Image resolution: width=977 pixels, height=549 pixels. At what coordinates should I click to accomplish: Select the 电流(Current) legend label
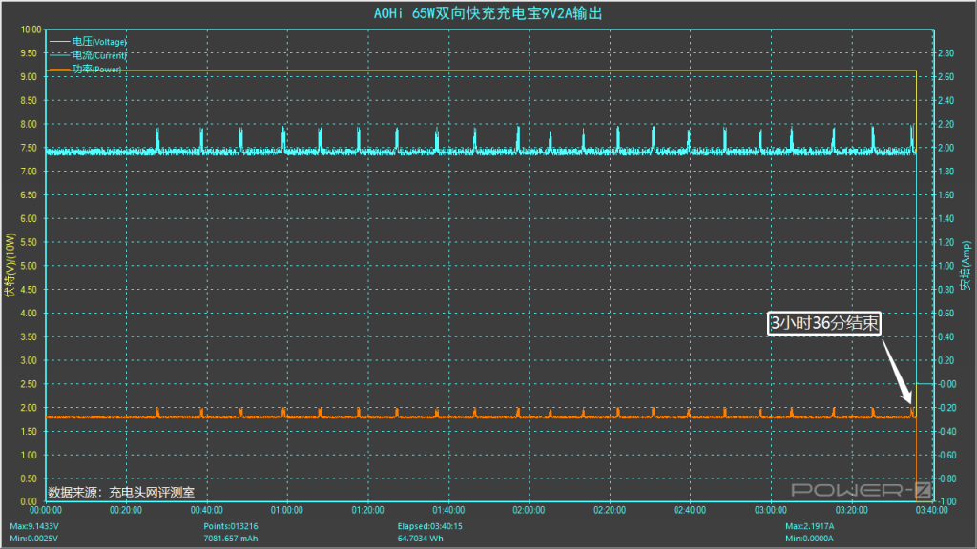99,55
